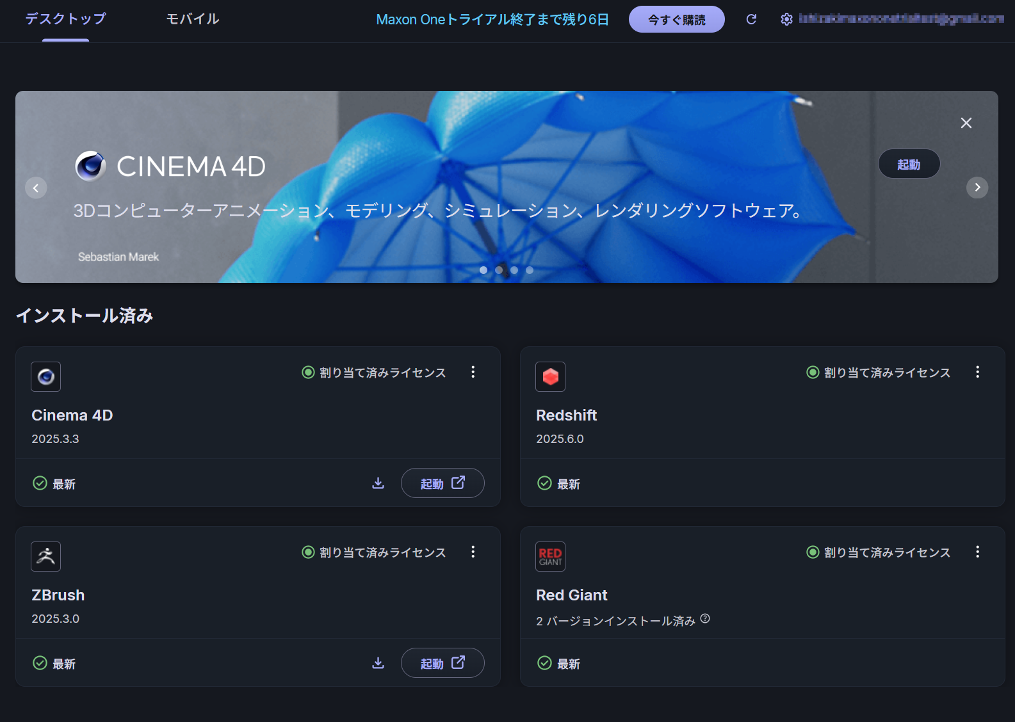1015x722 pixels.
Task: Select the first banner pagination dot
Action: click(483, 270)
